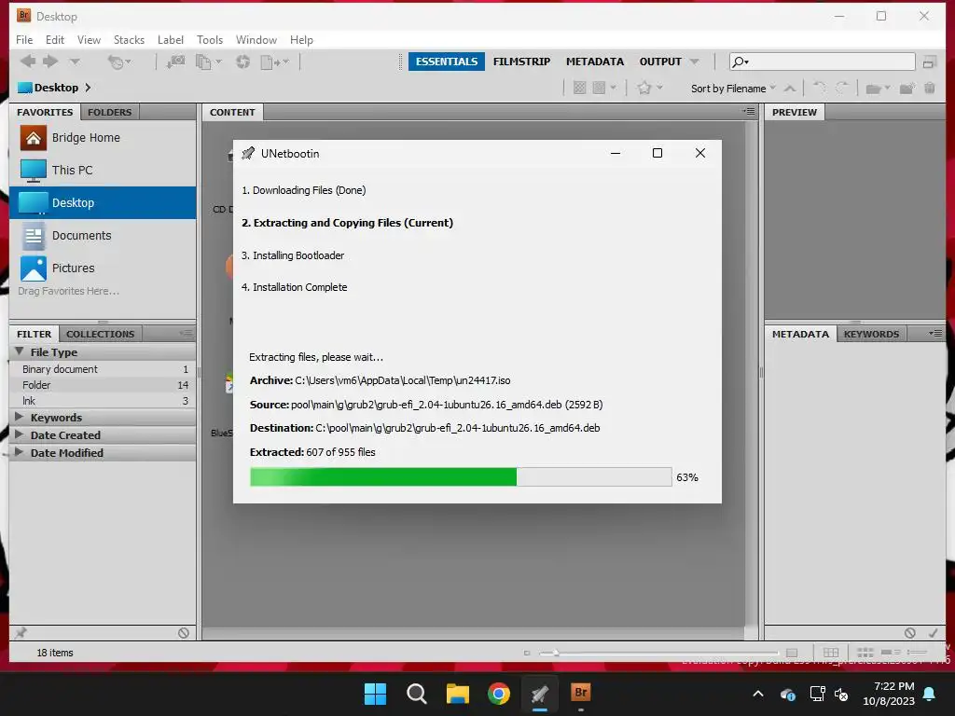Expand the Keywords filter section
The height and width of the screenshot is (716, 955).
point(20,417)
